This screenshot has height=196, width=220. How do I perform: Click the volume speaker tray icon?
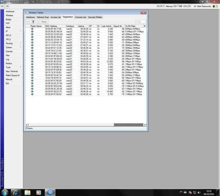[x=199, y=192]
